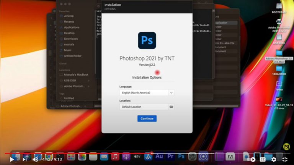Open the Language dropdown showing English (North America)
The image size is (294, 165).
[x=147, y=93]
